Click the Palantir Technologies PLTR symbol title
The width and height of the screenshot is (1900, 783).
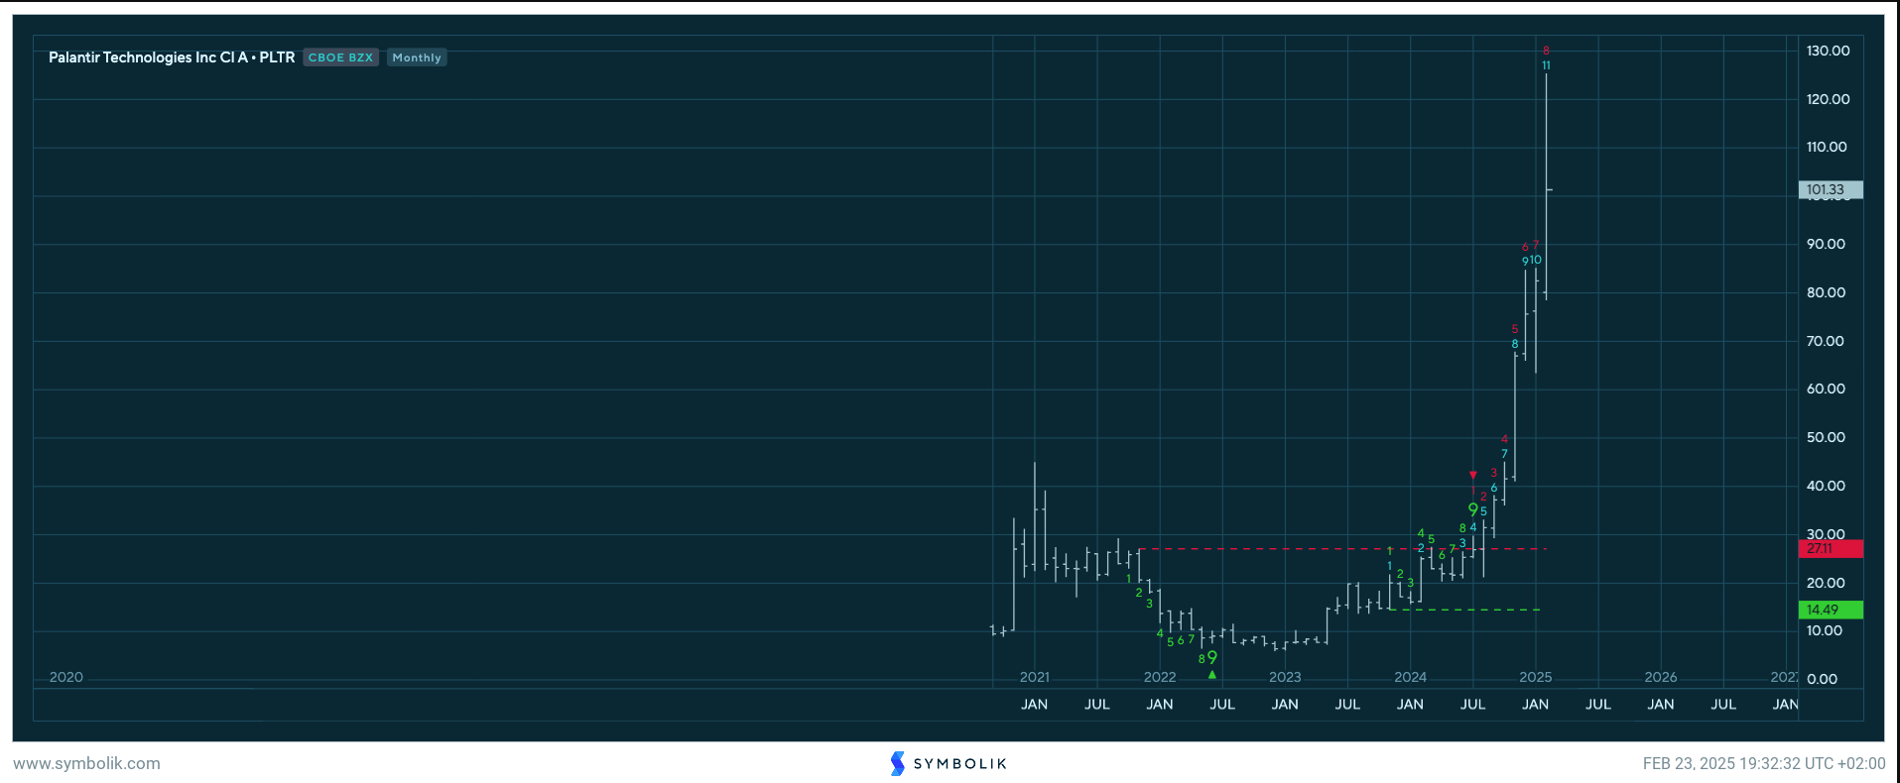172,57
